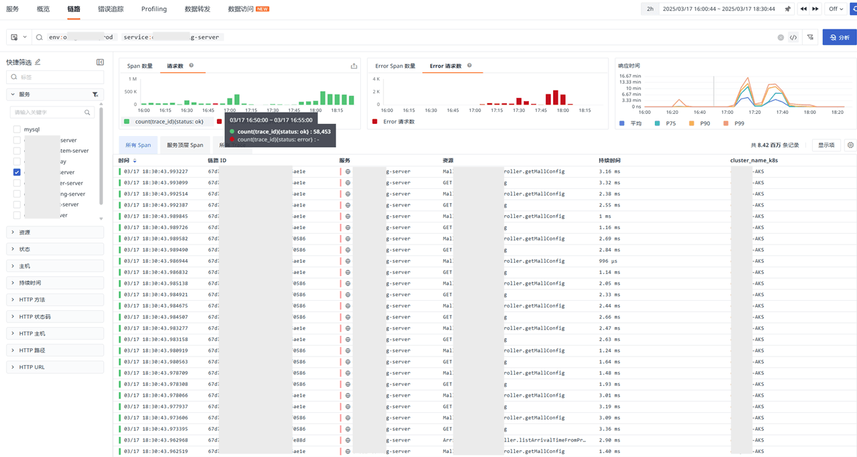Expand the HTTP 状态码 filter section
Viewport: 857px width, 457px height.
click(55, 316)
